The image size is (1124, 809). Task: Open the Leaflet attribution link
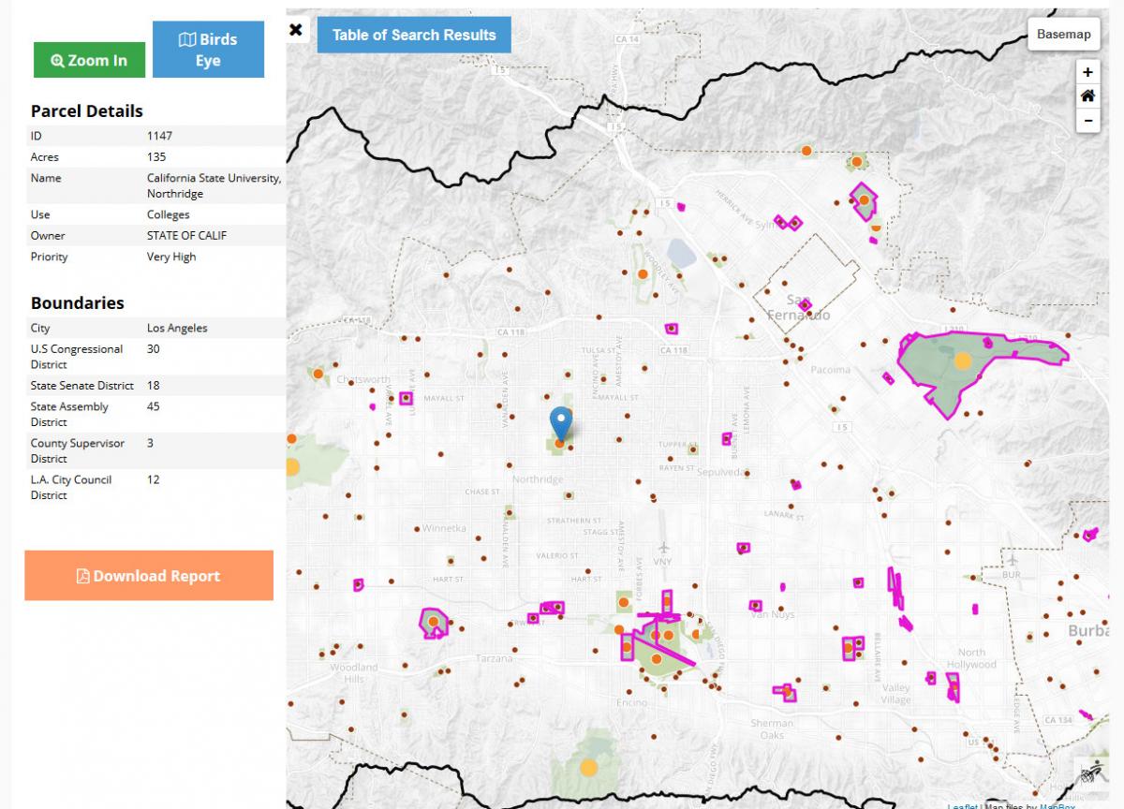click(x=962, y=805)
